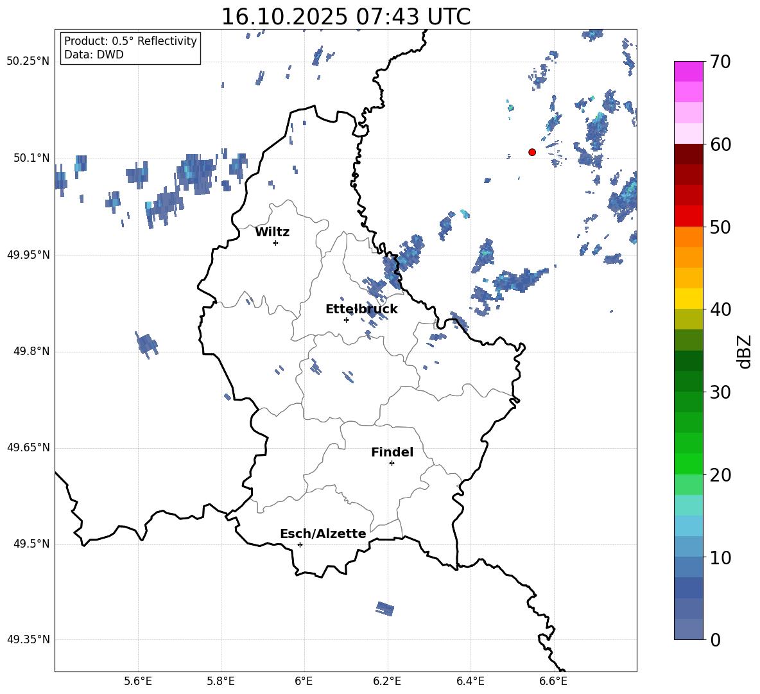Viewport: 760px width, 694px height.
Task: Click the light blue colorbar swatch above 10
Action: (689, 546)
